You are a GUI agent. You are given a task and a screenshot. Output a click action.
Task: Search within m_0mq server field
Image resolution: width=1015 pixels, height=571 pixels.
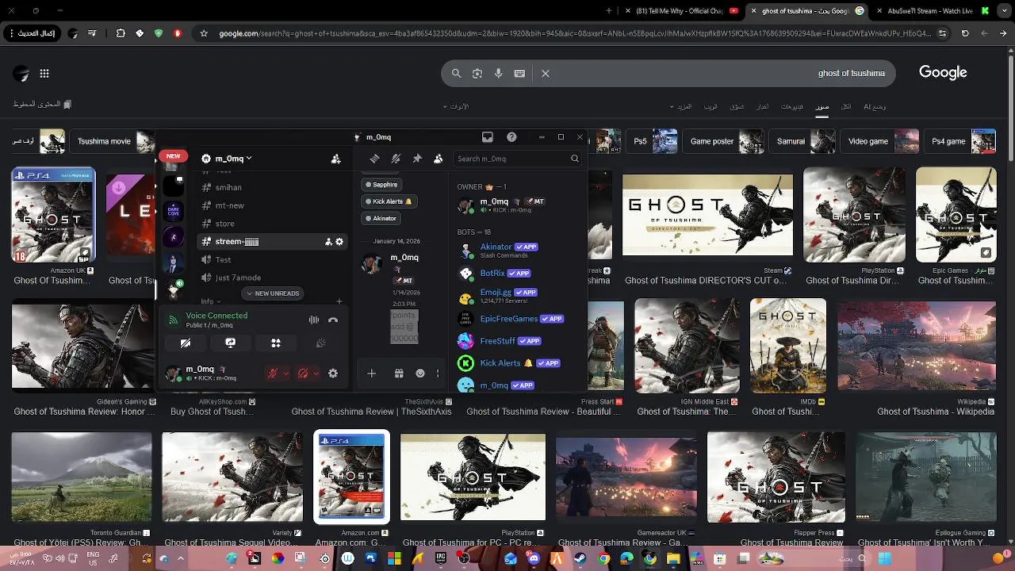click(517, 159)
